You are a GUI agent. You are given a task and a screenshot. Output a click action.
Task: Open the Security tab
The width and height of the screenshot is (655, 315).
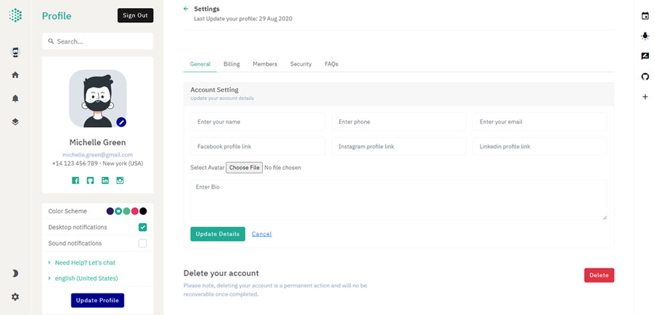pyautogui.click(x=301, y=64)
